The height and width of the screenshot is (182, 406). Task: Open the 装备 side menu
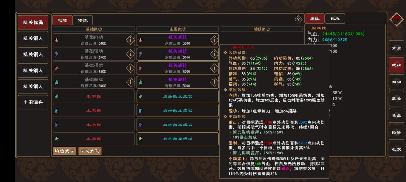(x=397, y=98)
